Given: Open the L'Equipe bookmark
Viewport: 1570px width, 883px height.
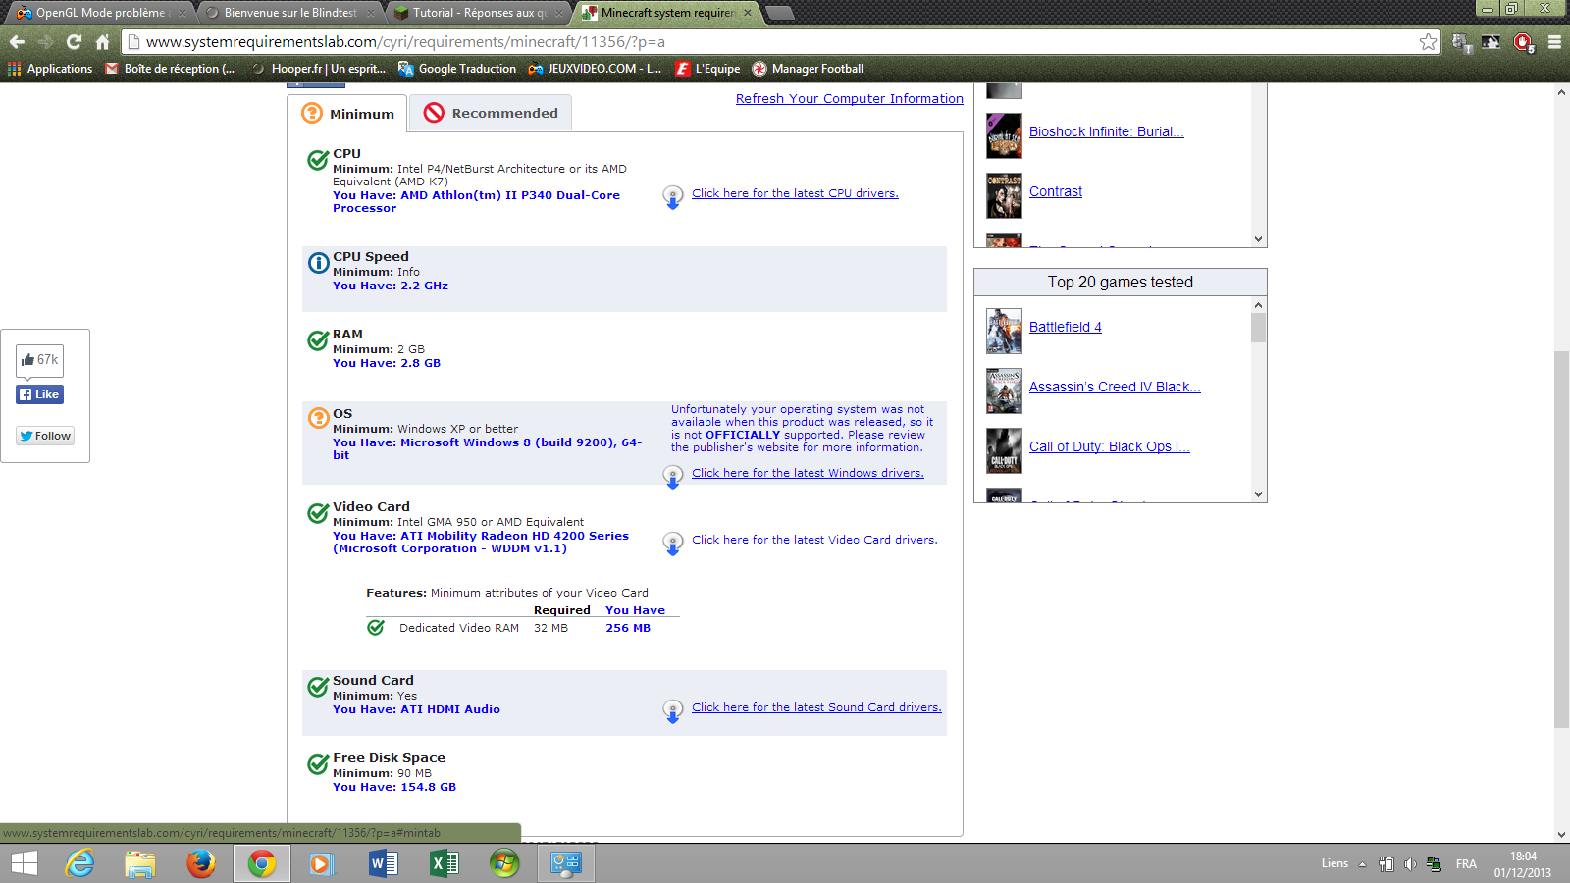Looking at the screenshot, I should tap(707, 69).
